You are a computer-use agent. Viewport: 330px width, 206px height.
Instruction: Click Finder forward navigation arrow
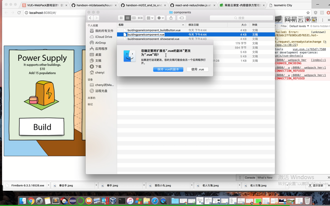96,18
